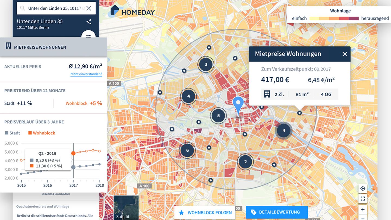Close the Mietpreise Wohnungen popup
Viewport: 391px width, 220px height.
[x=345, y=54]
